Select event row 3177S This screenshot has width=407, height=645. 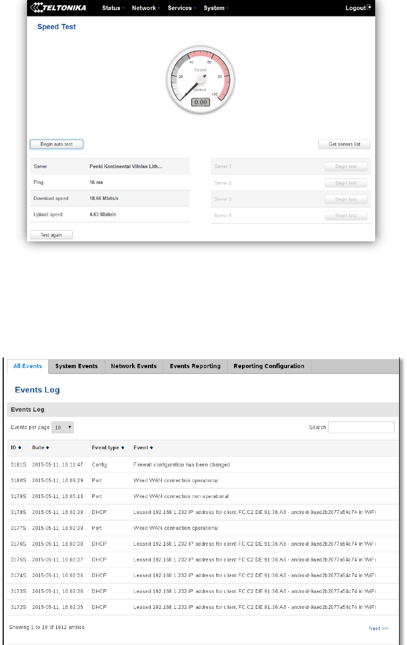coord(203,528)
